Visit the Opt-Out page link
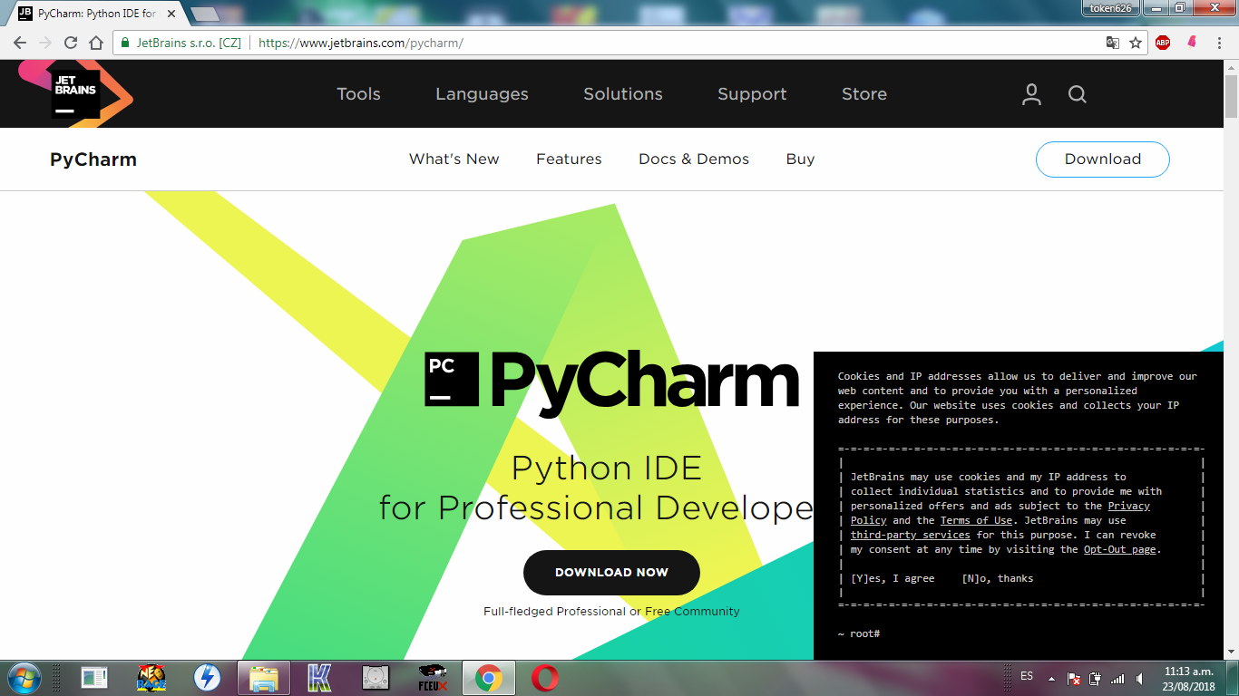This screenshot has width=1239, height=696. coord(1119,548)
